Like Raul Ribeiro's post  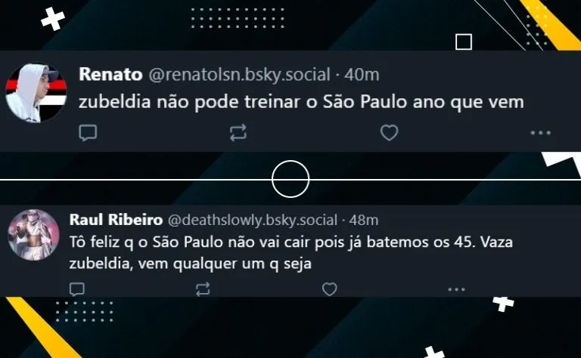329,289
